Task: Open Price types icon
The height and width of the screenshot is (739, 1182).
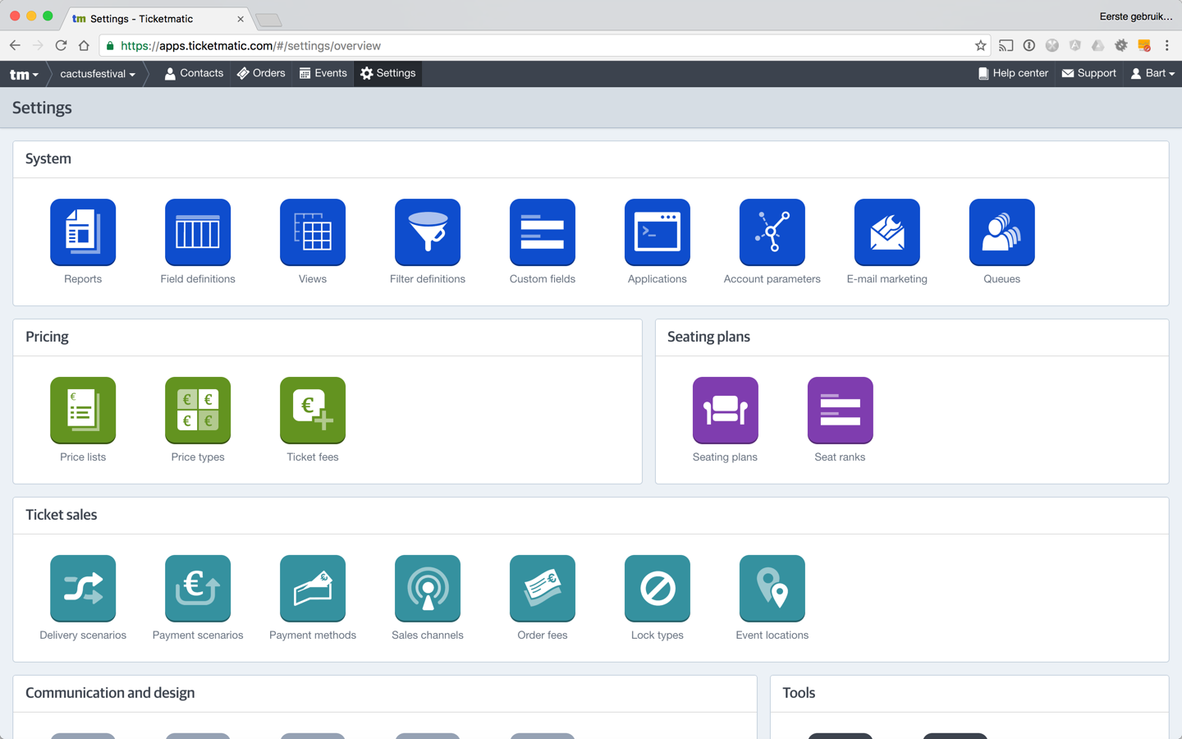Action: tap(198, 411)
